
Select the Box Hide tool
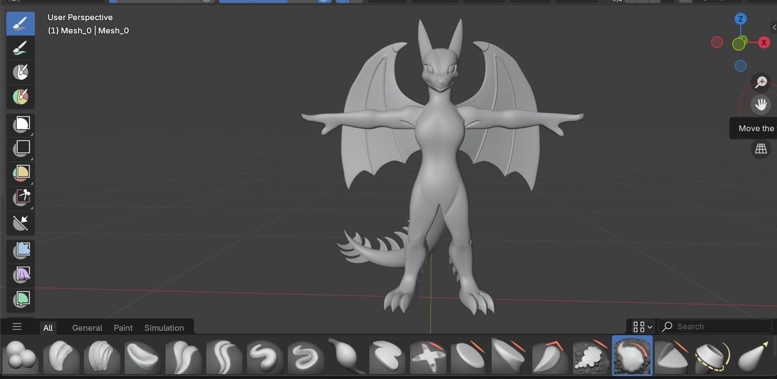pos(21,148)
